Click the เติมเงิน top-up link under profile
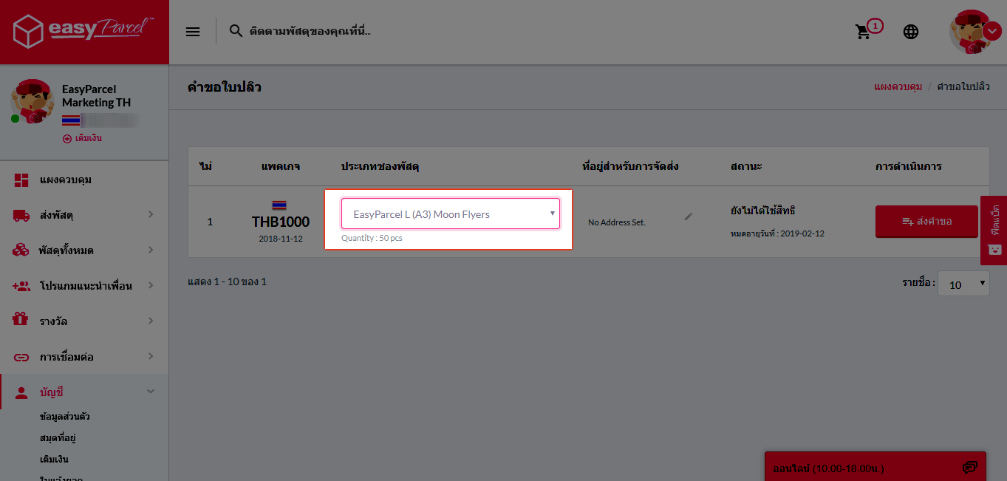 (x=82, y=138)
